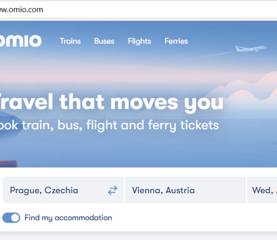Image resolution: width=277 pixels, height=240 pixels.
Task: Click the Find my accommodation label
Action: click(x=68, y=218)
